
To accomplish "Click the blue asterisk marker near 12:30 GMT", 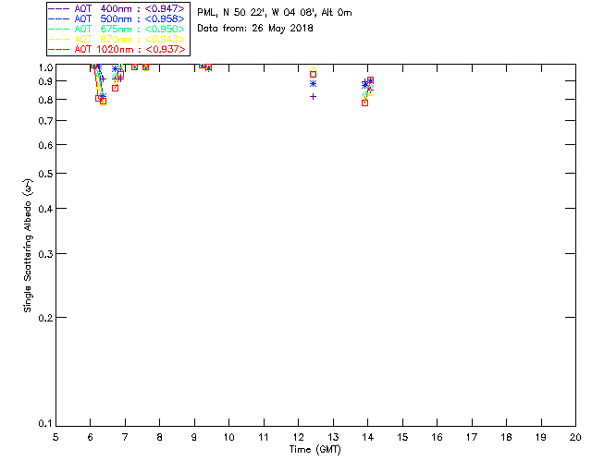I will (313, 84).
